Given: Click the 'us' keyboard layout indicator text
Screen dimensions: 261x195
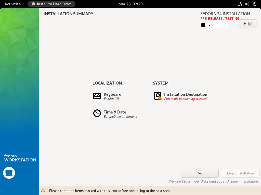Looking at the screenshot, I should (x=208, y=25).
